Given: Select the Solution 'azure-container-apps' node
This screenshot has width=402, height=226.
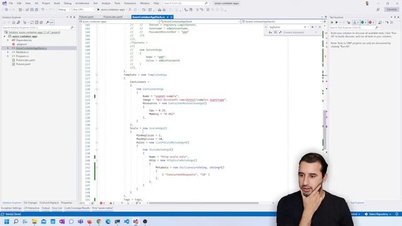Looking at the screenshot, I should (x=34, y=32).
